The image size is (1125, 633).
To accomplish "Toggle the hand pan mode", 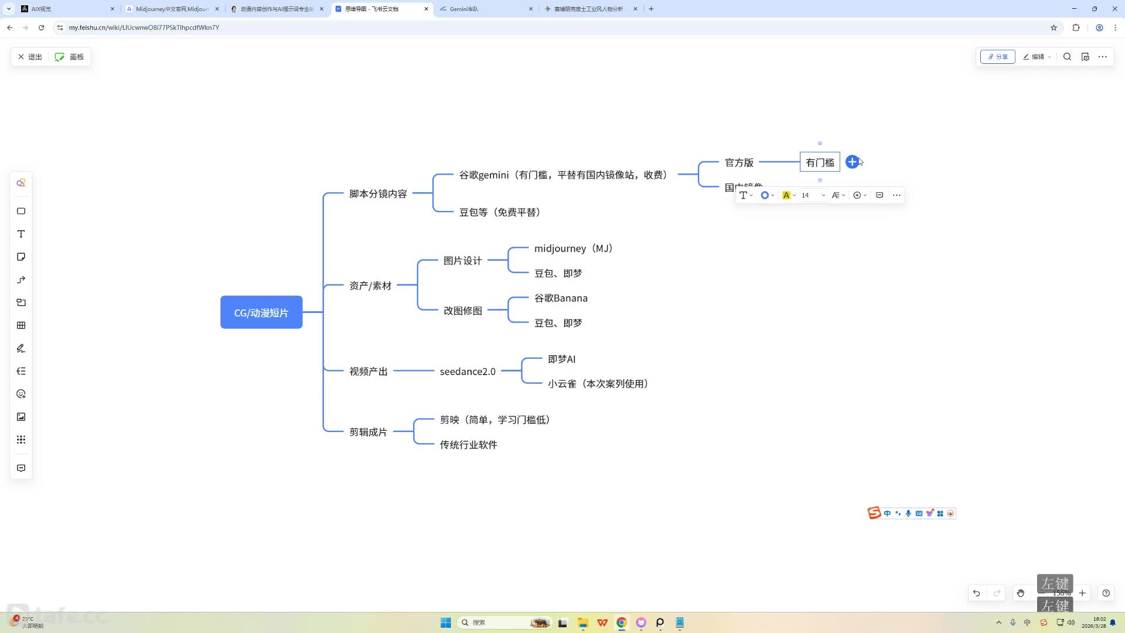I will coord(1020,593).
